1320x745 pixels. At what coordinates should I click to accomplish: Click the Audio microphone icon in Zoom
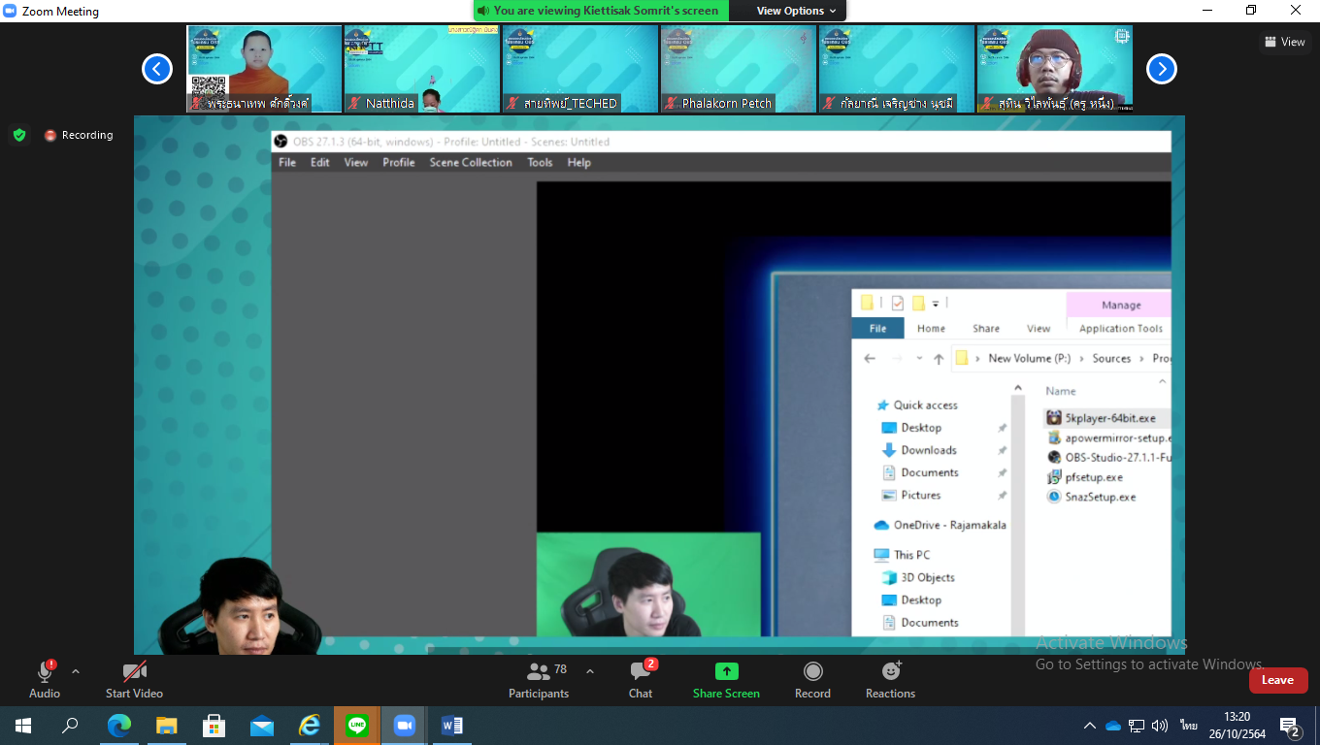tap(45, 671)
